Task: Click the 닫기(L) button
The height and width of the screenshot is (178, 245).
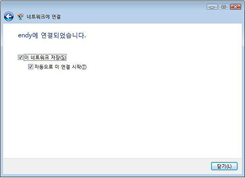Action: [x=224, y=166]
